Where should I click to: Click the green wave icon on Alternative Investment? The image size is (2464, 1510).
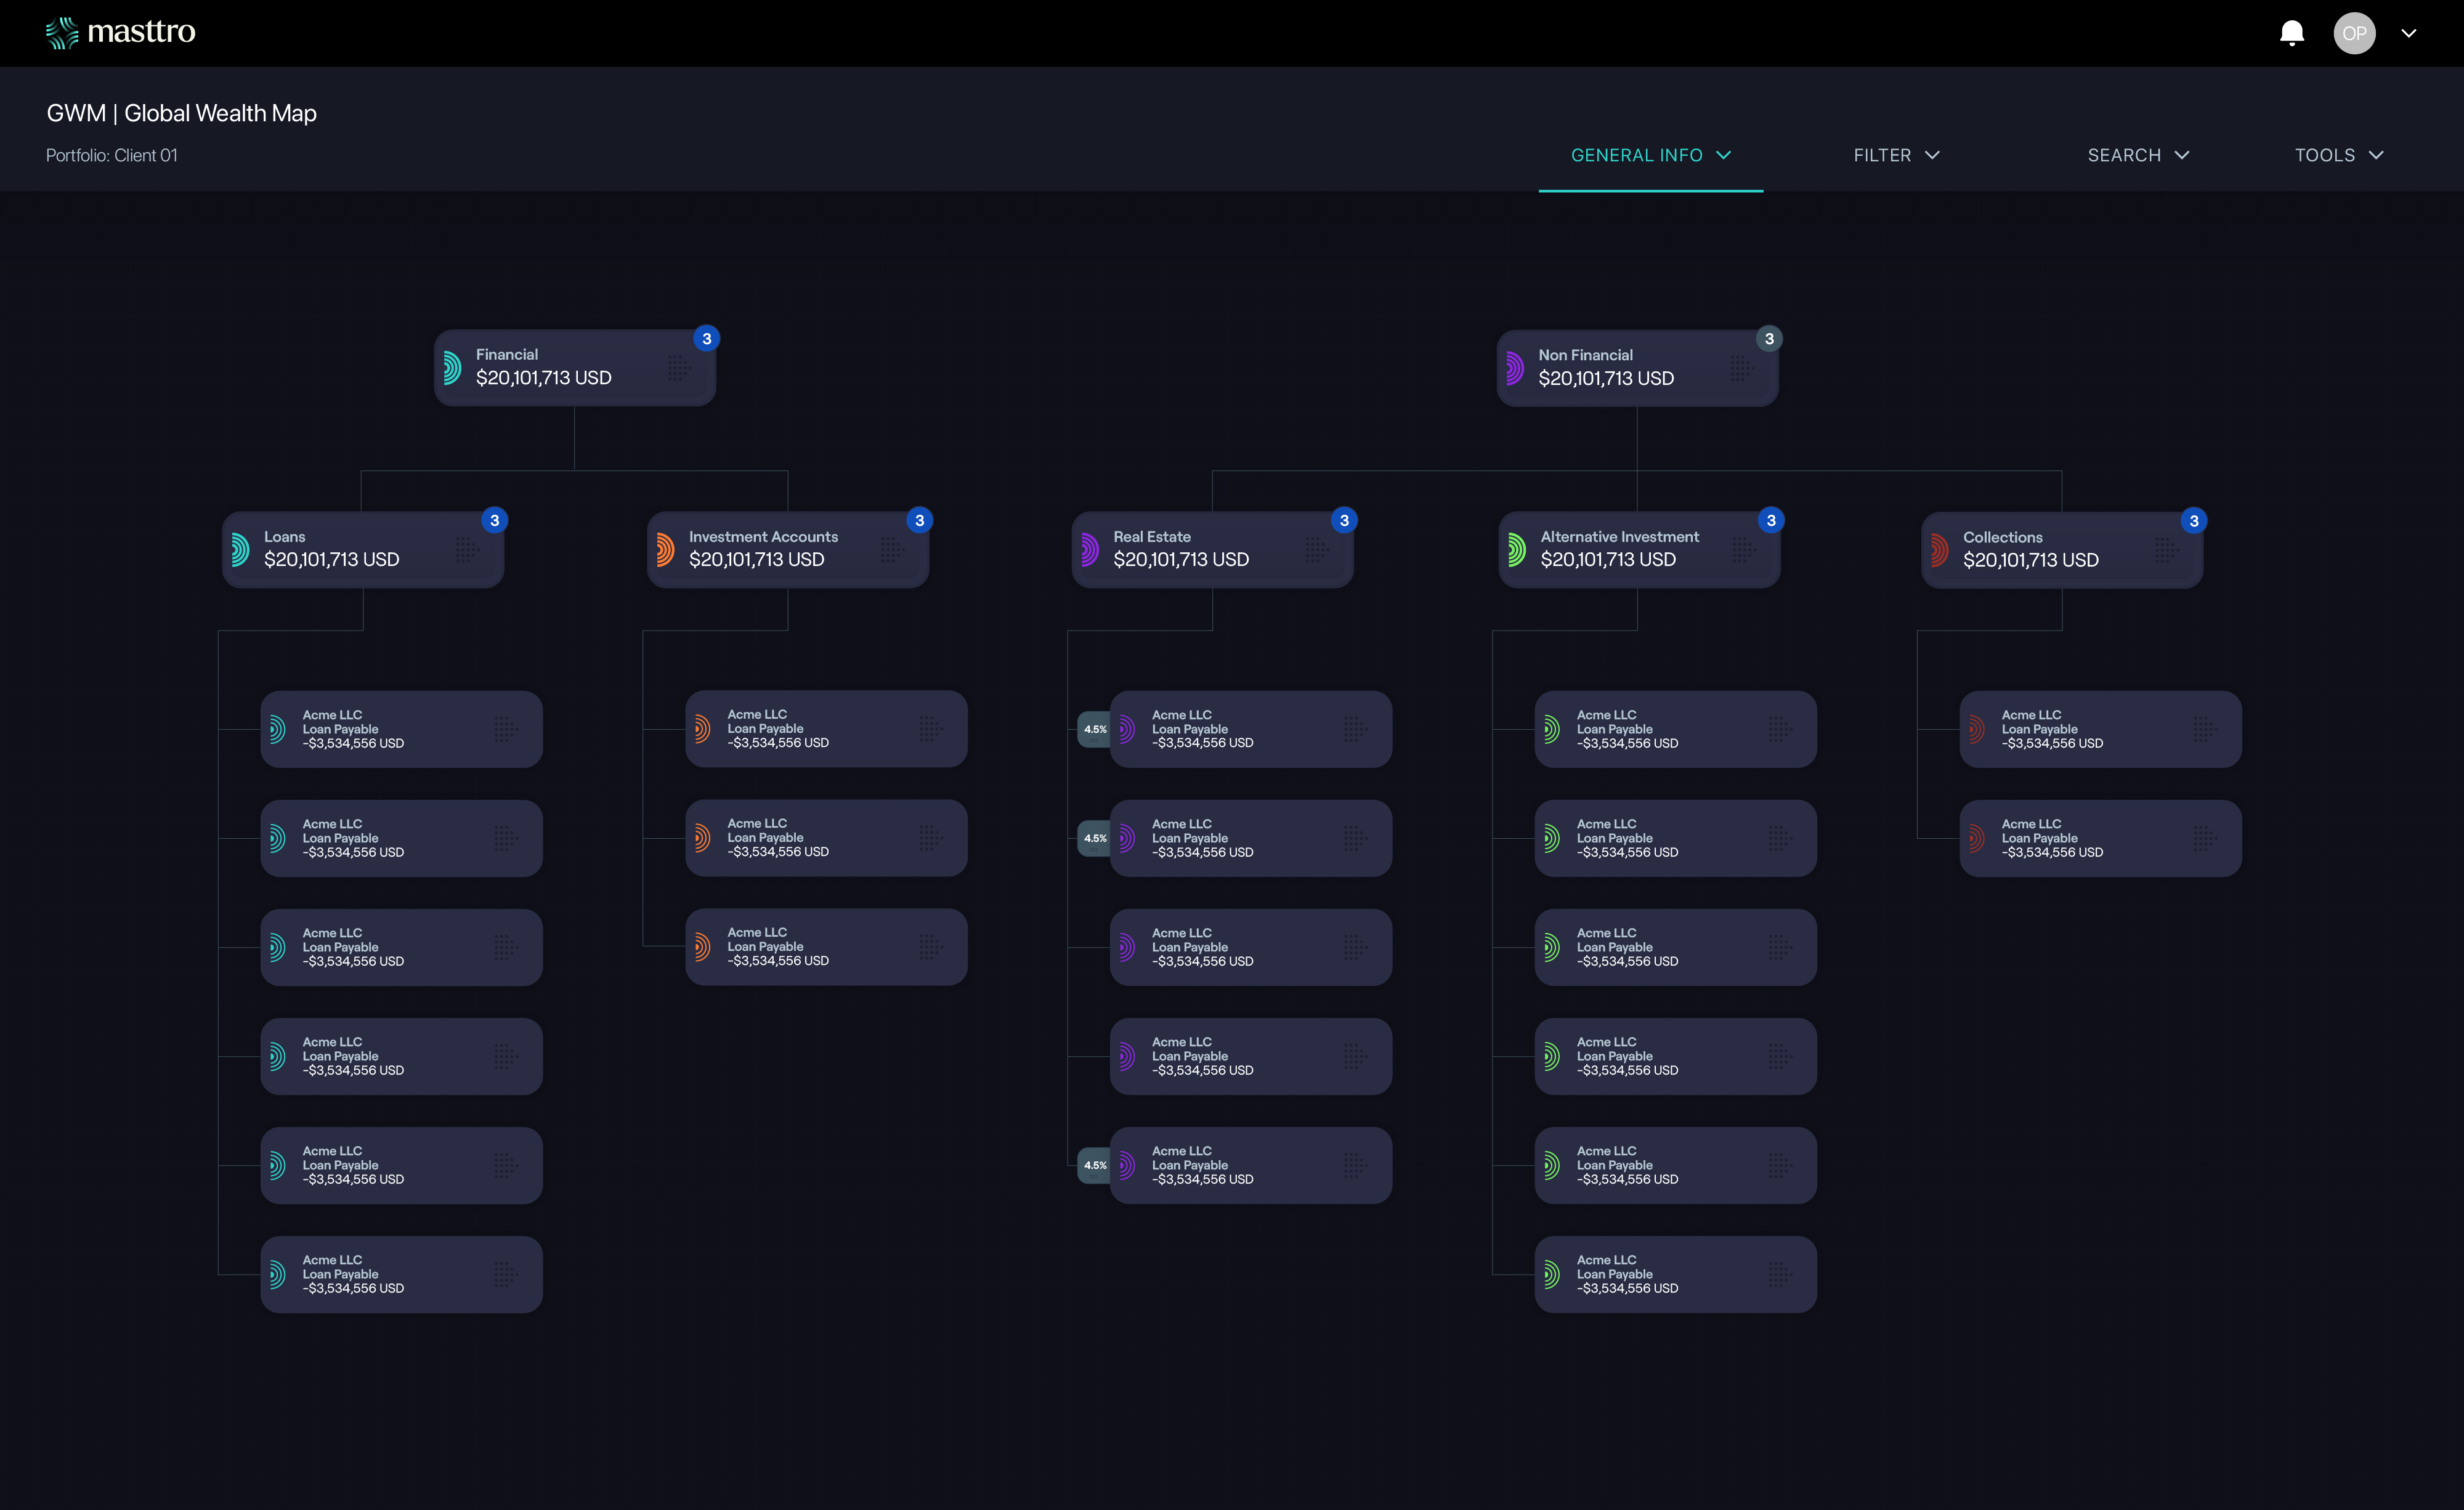[x=1516, y=549]
